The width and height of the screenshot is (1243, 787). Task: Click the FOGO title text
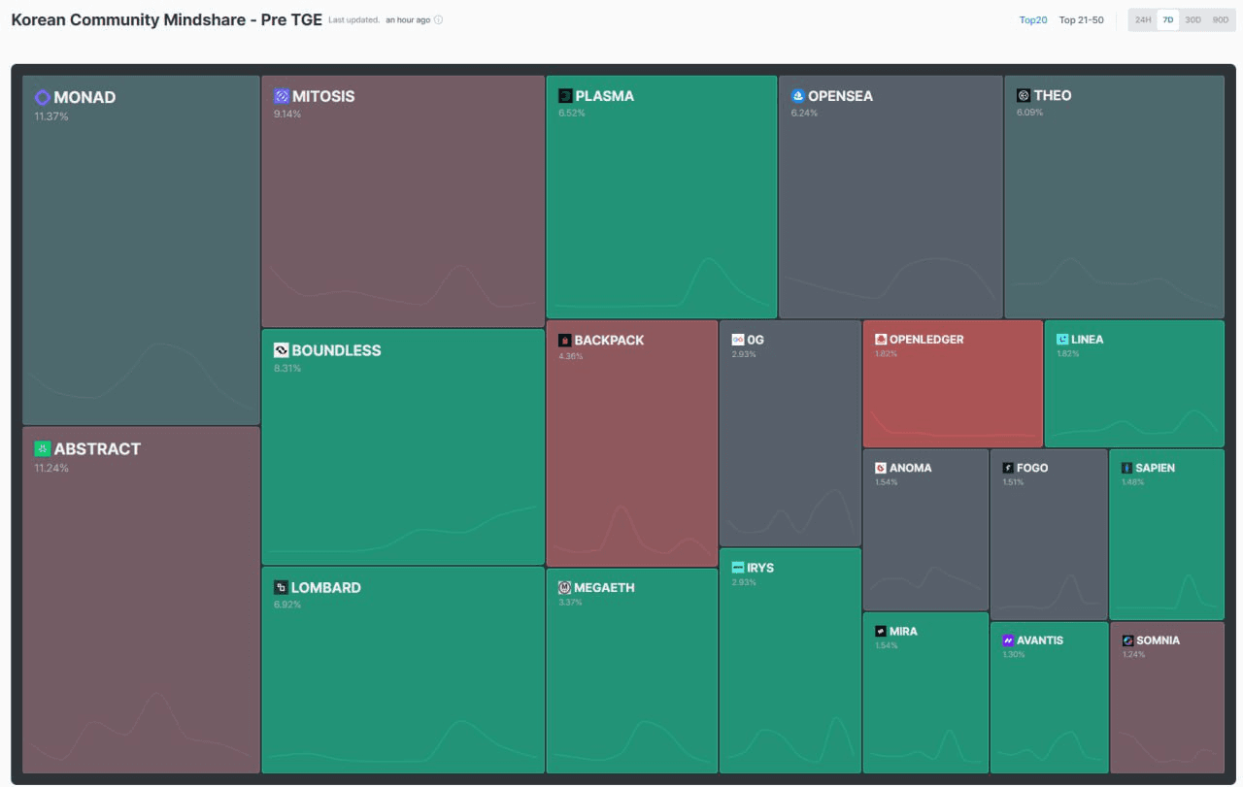[x=1032, y=468]
